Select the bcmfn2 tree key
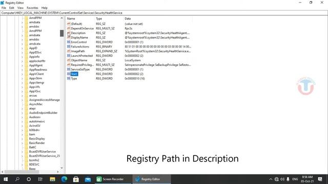This screenshot has height=184, width=328. click(34, 160)
